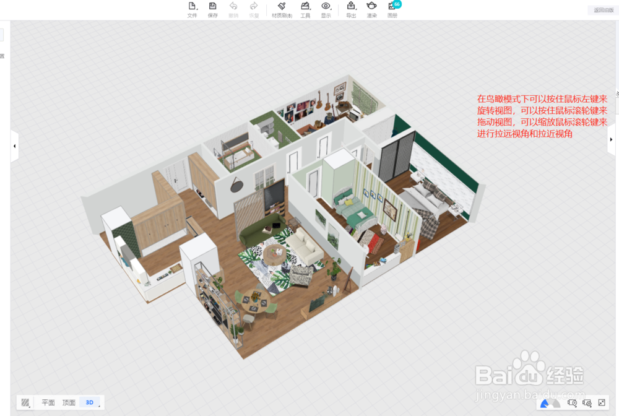Screen dimensions: 619x416
Task: Click the grayed 恢复 redo control
Action: pos(253,9)
